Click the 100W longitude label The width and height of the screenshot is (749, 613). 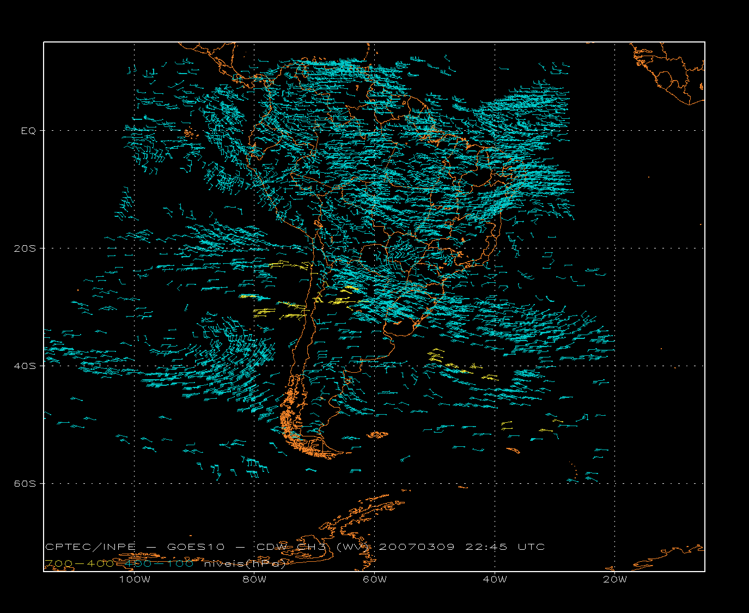click(x=135, y=579)
